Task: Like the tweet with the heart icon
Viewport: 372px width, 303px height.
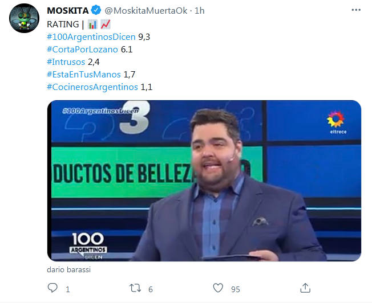Action: click(218, 288)
